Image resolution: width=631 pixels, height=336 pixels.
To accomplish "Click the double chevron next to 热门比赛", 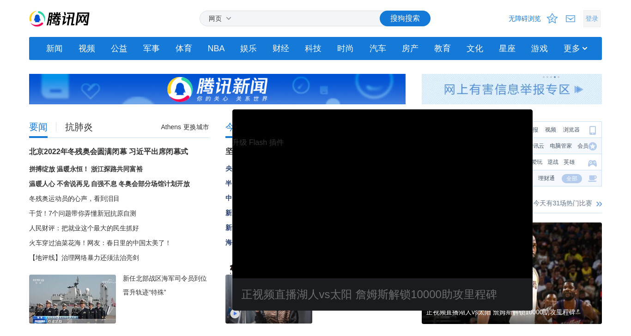I will [599, 204].
